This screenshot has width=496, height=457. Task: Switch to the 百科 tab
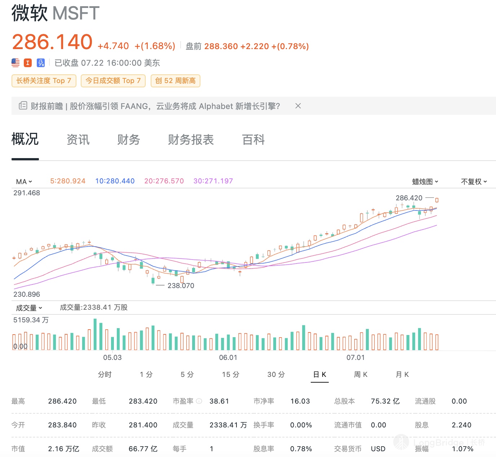coord(253,140)
